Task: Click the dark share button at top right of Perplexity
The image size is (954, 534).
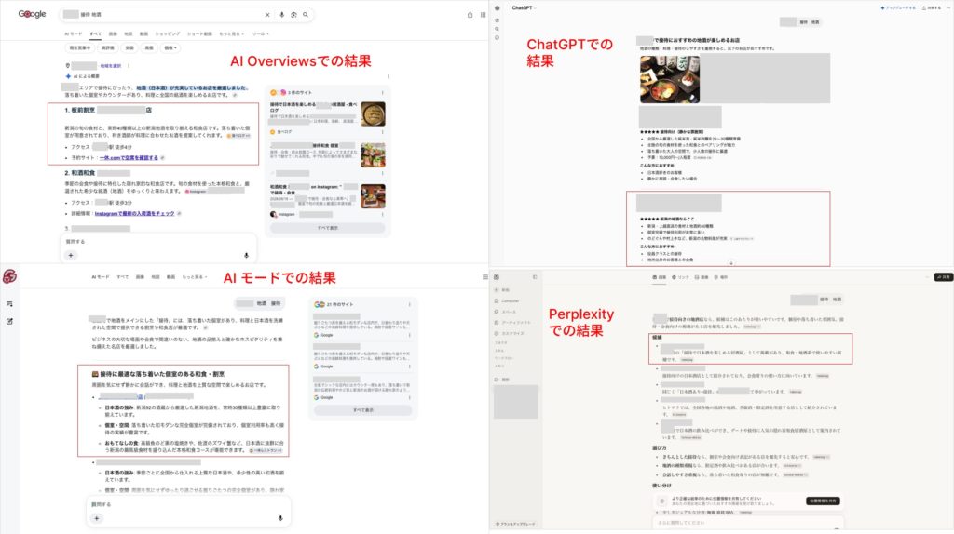Action: point(943,277)
